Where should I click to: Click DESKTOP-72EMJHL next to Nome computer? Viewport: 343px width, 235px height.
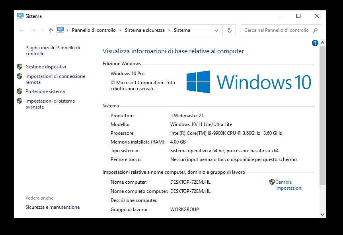[x=190, y=182]
